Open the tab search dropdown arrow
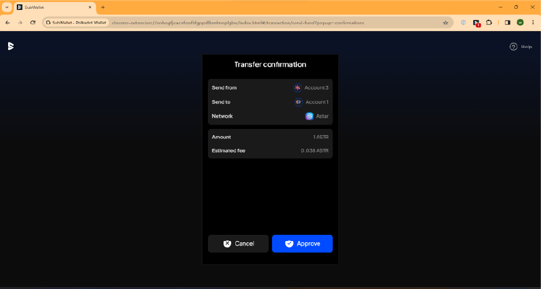 [x=7, y=7]
